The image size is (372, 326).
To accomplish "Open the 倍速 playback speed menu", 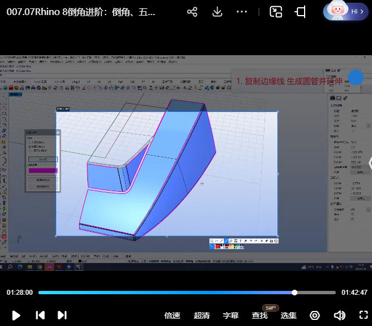I will pos(172,315).
